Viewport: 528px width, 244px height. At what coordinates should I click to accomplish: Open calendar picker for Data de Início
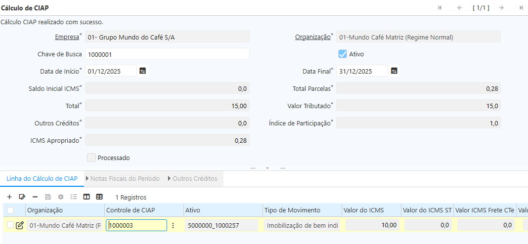point(143,71)
